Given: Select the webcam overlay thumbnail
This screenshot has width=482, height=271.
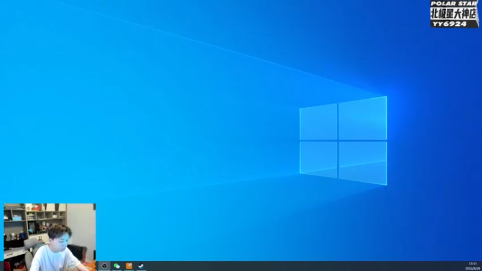Looking at the screenshot, I should pyautogui.click(x=50, y=237).
